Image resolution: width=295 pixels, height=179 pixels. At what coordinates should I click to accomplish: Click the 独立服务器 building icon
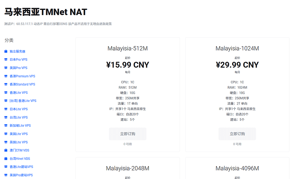(x=6, y=51)
